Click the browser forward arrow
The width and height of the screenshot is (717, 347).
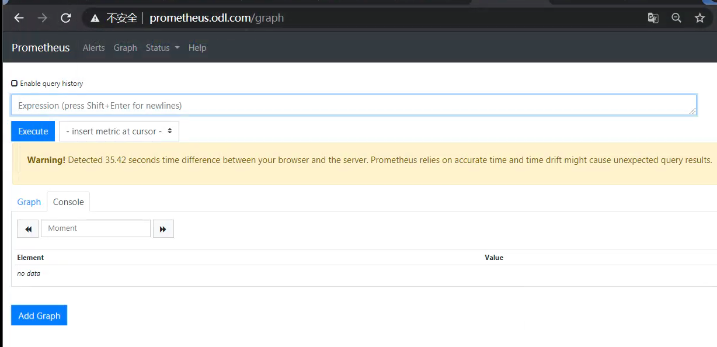tap(42, 18)
